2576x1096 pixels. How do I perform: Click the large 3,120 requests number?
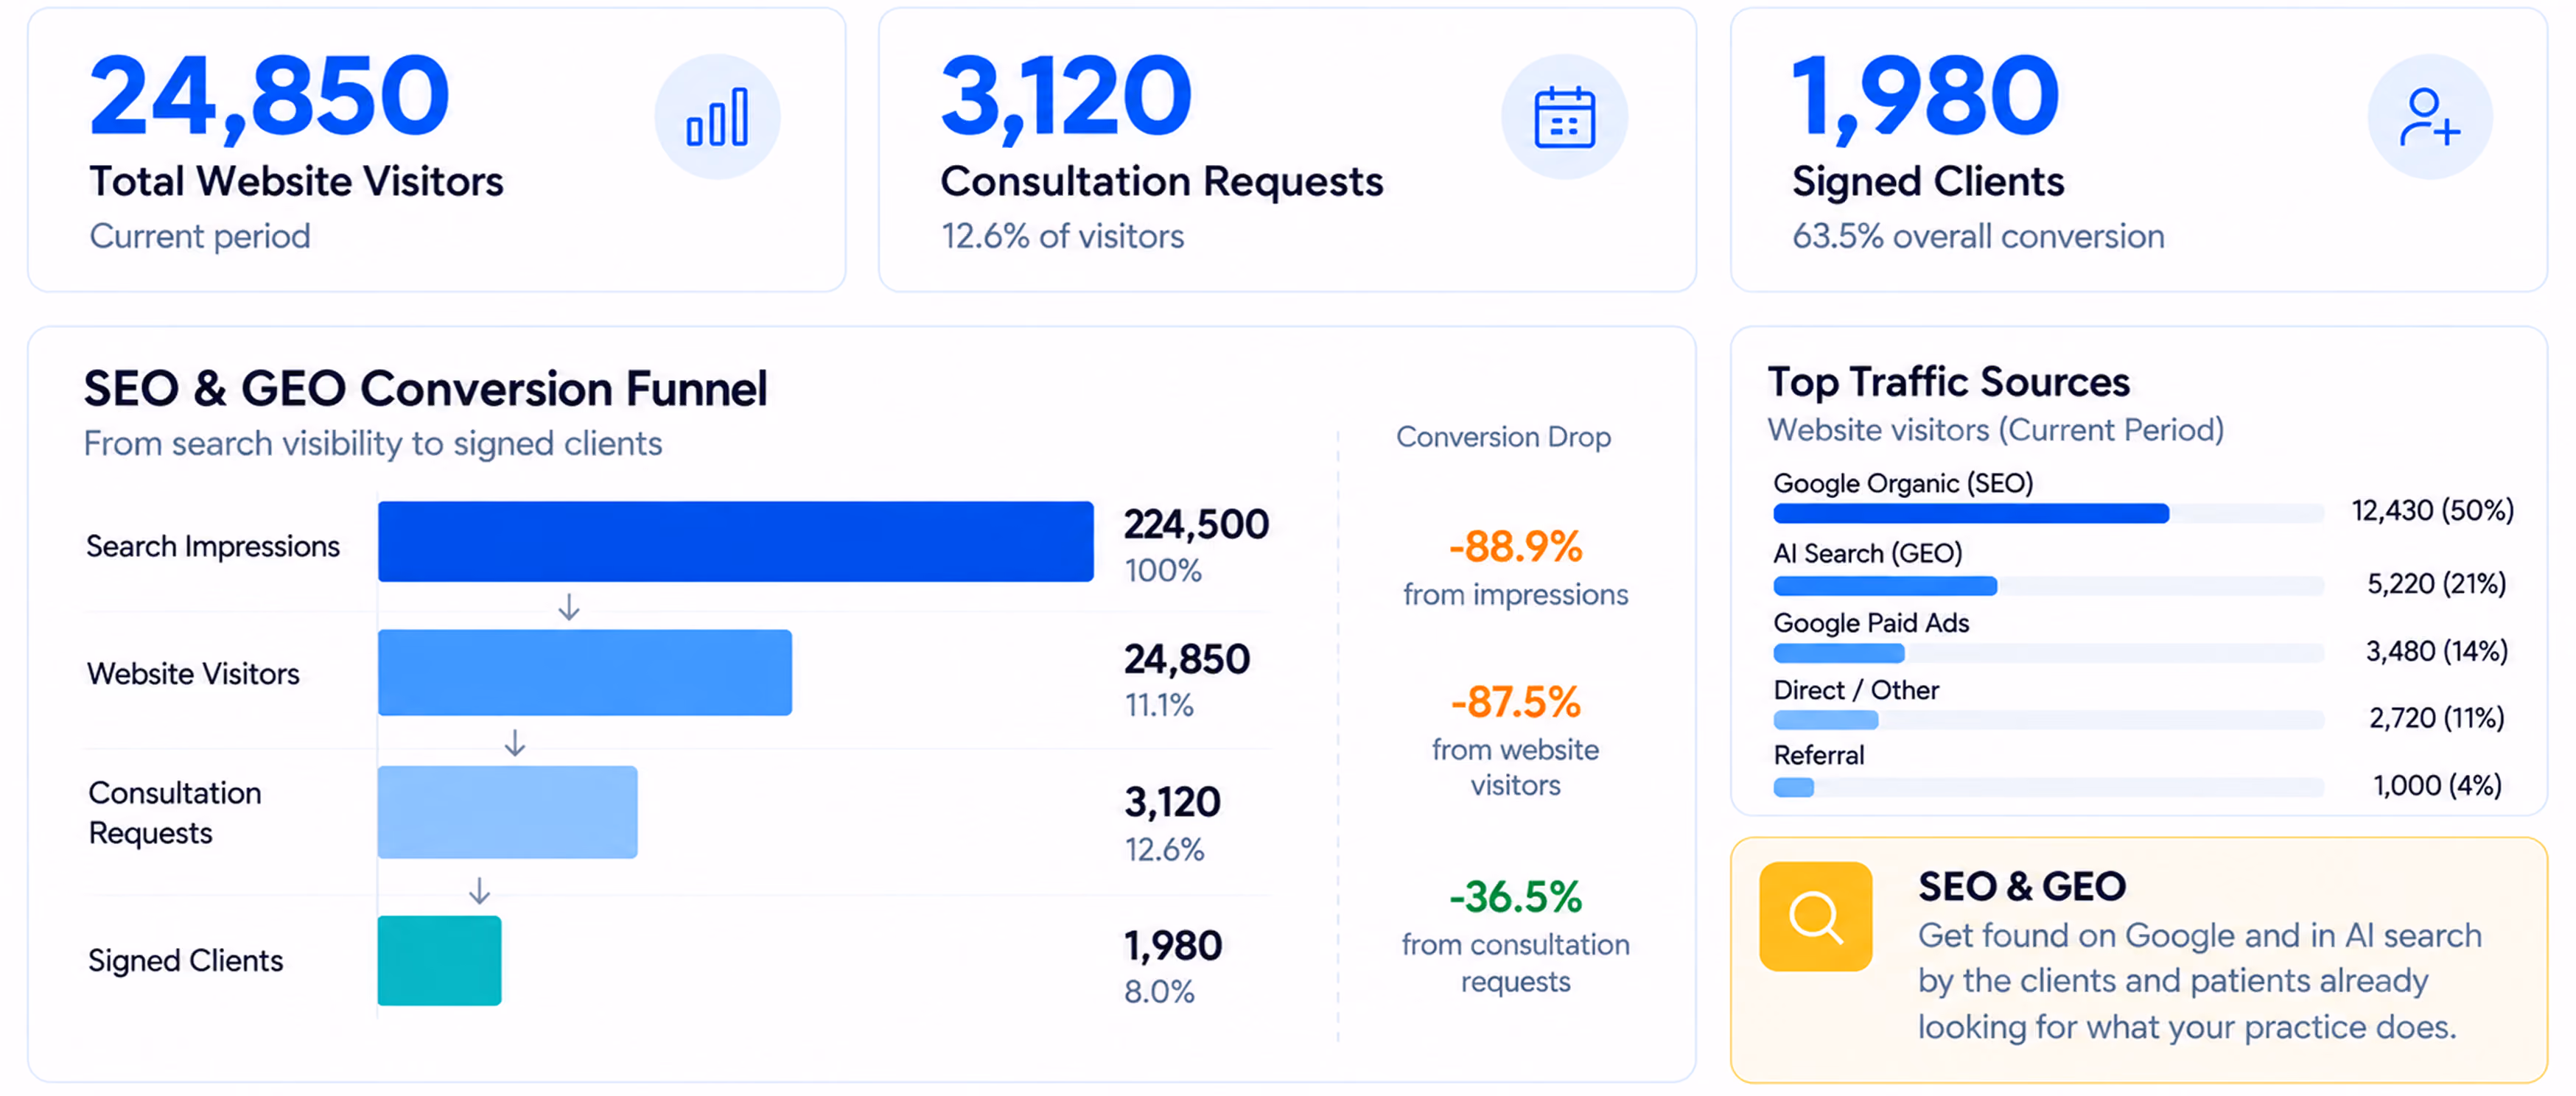pos(1066,97)
